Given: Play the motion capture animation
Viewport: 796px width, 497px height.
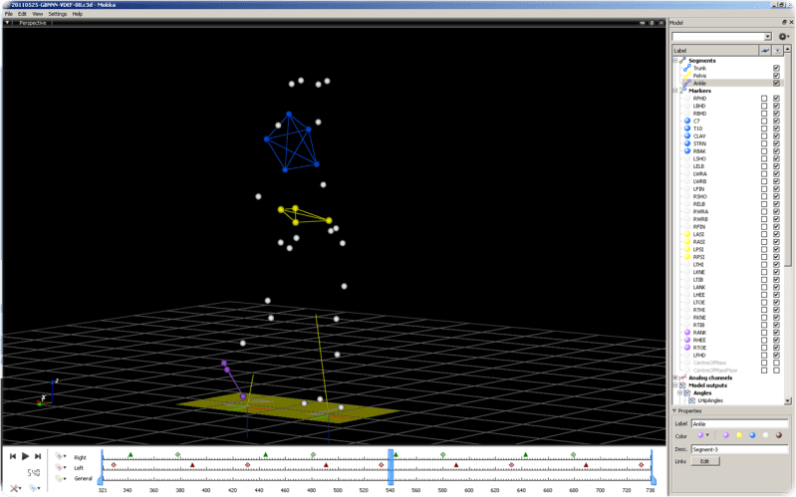Looking at the screenshot, I should (25, 456).
